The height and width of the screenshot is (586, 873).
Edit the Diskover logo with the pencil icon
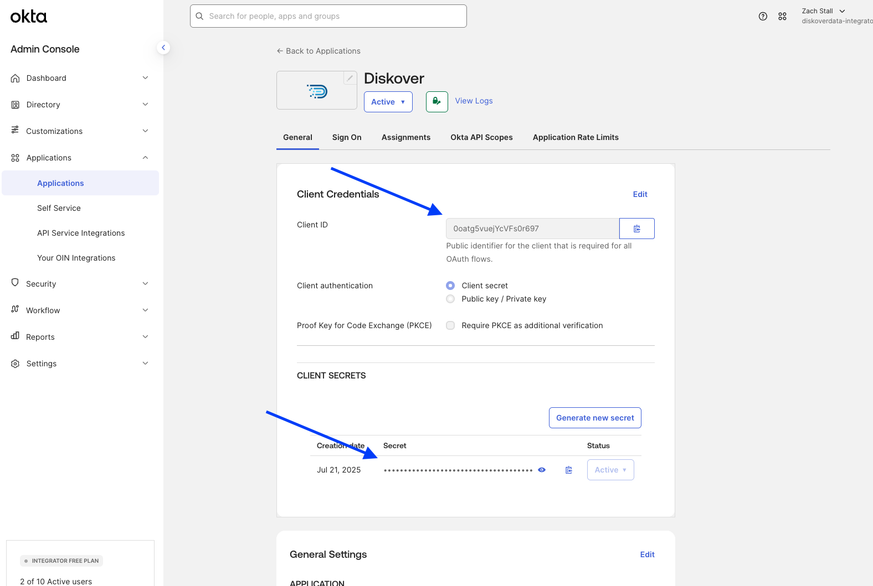pyautogui.click(x=350, y=78)
